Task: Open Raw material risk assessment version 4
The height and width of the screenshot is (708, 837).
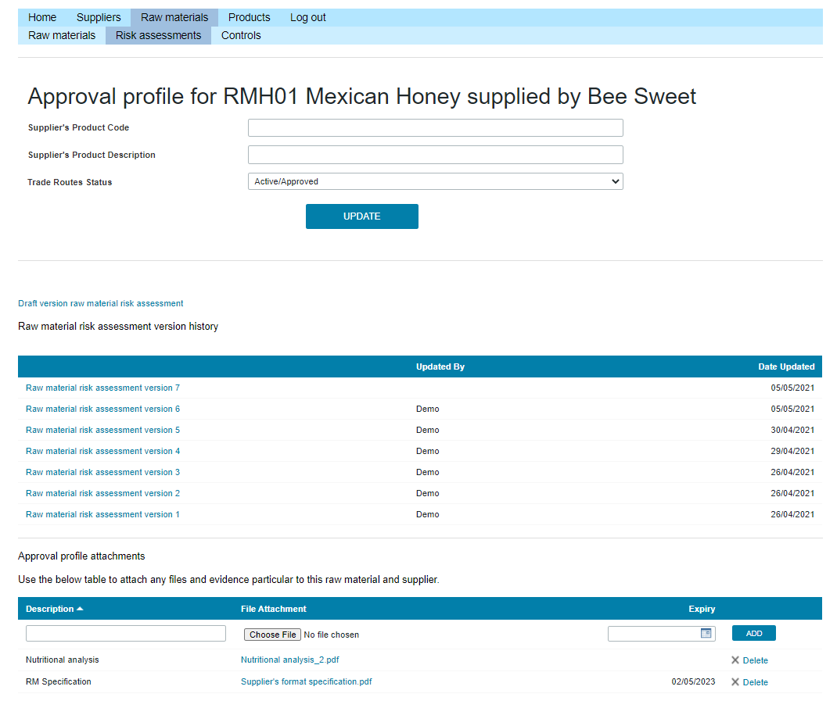Action: click(x=103, y=451)
